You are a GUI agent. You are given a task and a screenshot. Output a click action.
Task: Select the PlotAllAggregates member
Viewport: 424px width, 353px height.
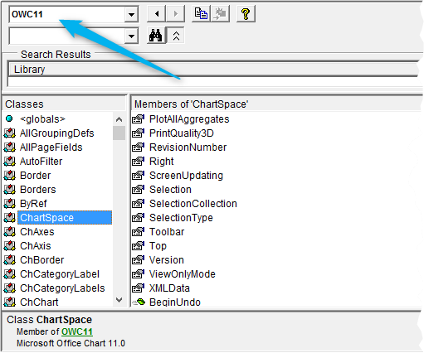coord(189,119)
